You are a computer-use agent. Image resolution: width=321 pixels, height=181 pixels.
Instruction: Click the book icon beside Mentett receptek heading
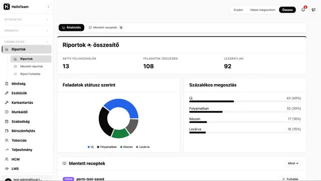tap(65, 163)
